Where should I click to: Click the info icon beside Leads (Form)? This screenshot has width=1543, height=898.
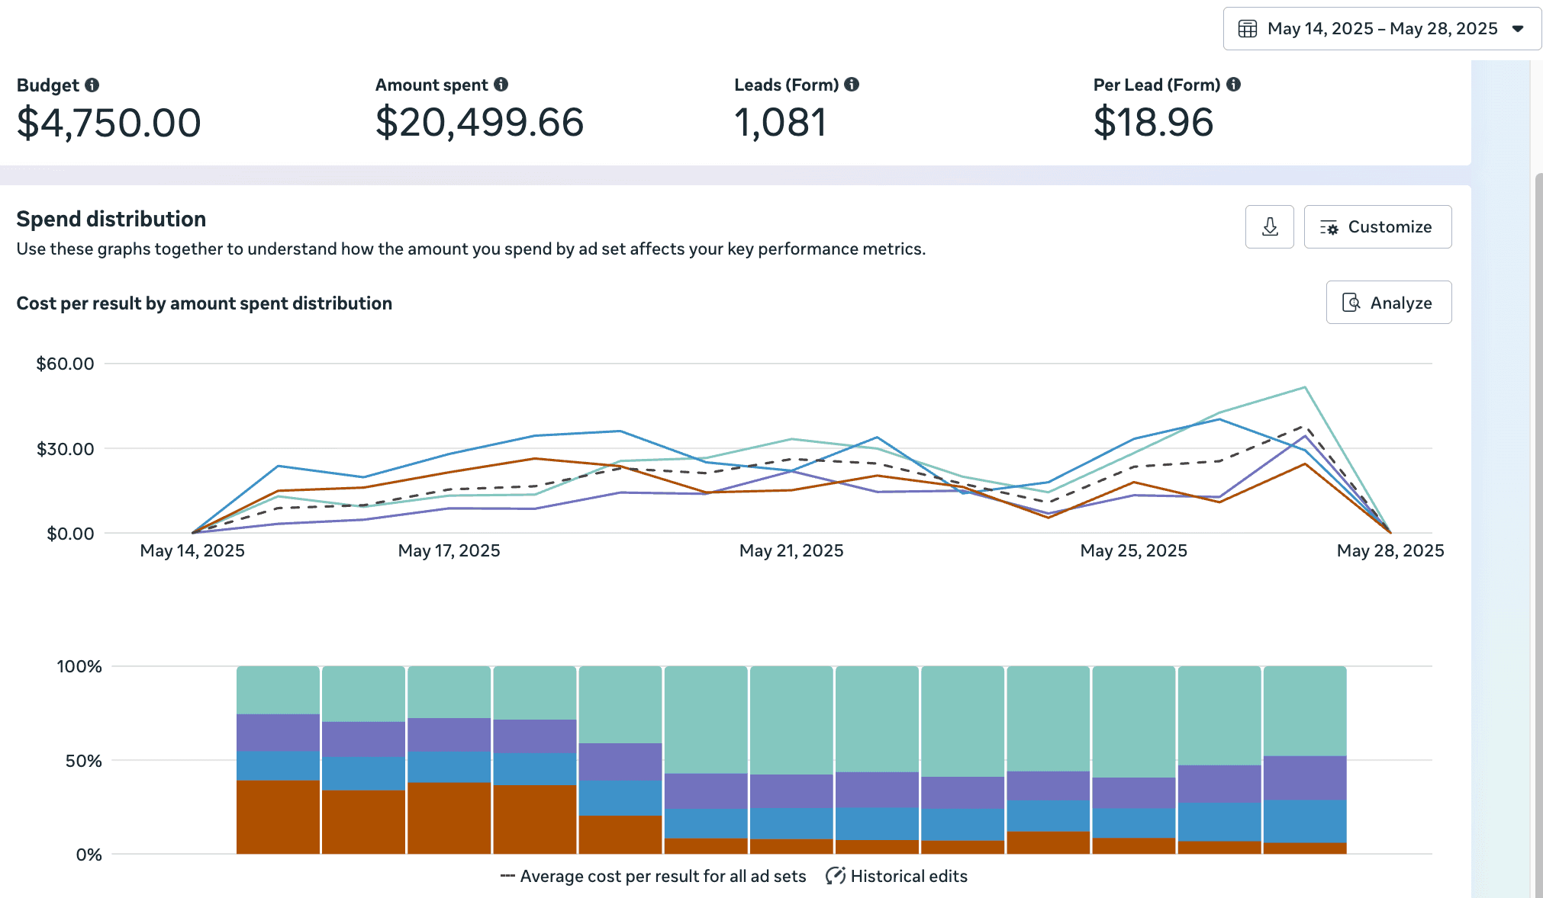(x=852, y=85)
